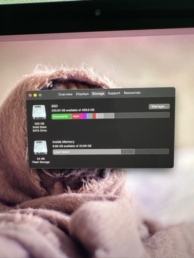Go to the Support tab
194x258 pixels.
pyautogui.click(x=114, y=93)
